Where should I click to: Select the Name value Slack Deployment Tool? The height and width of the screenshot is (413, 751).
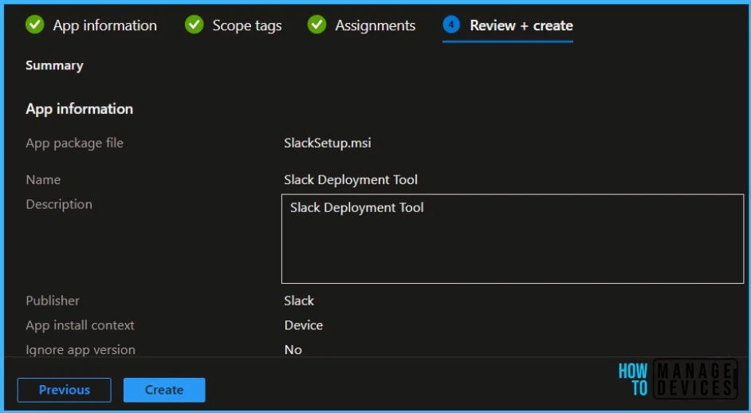coord(351,180)
